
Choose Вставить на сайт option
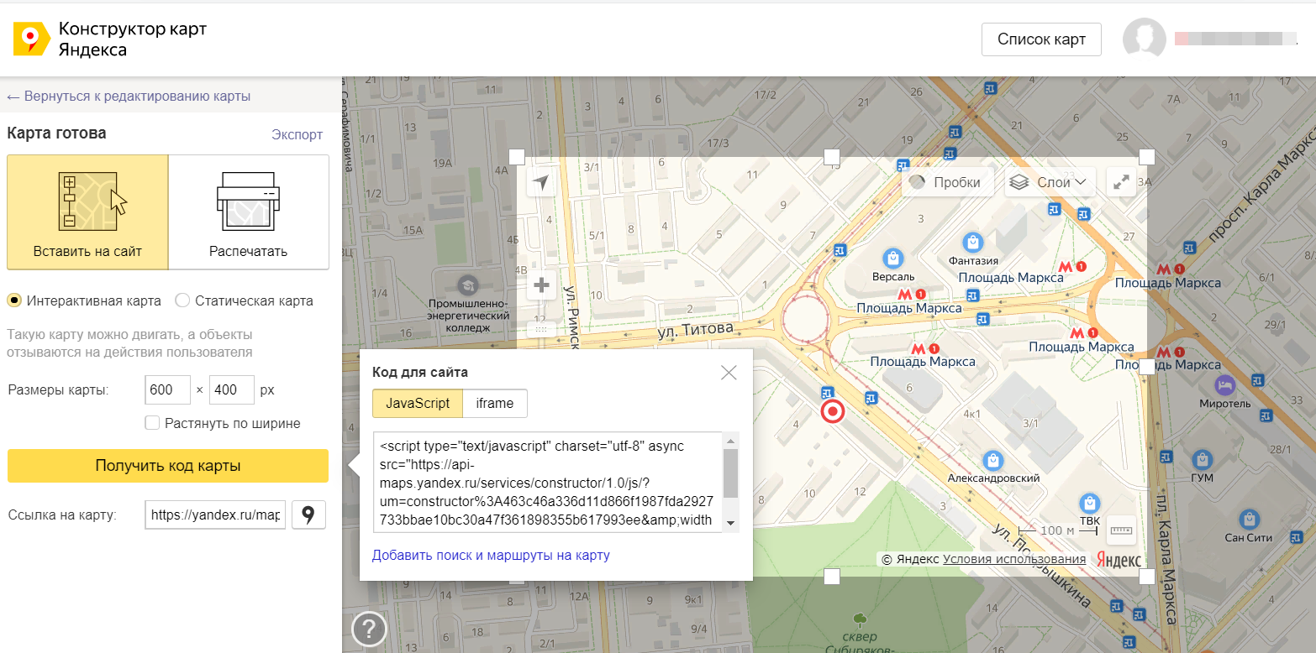point(87,212)
